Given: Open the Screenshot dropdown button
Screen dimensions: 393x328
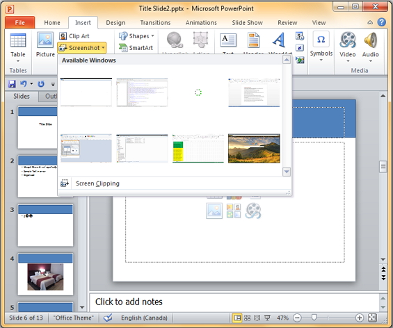Looking at the screenshot, I should 82,47.
